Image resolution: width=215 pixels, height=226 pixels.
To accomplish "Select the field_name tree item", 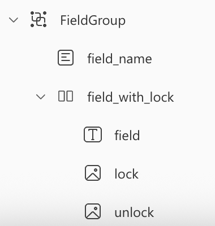I will [119, 59].
